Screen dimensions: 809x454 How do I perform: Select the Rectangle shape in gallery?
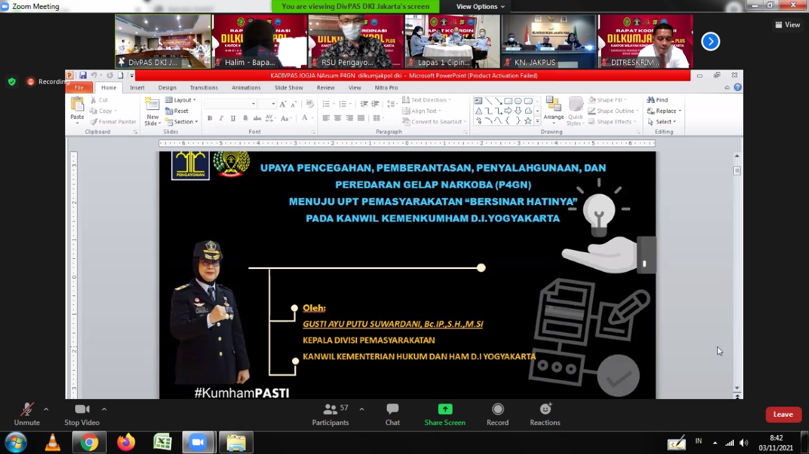[x=508, y=101]
